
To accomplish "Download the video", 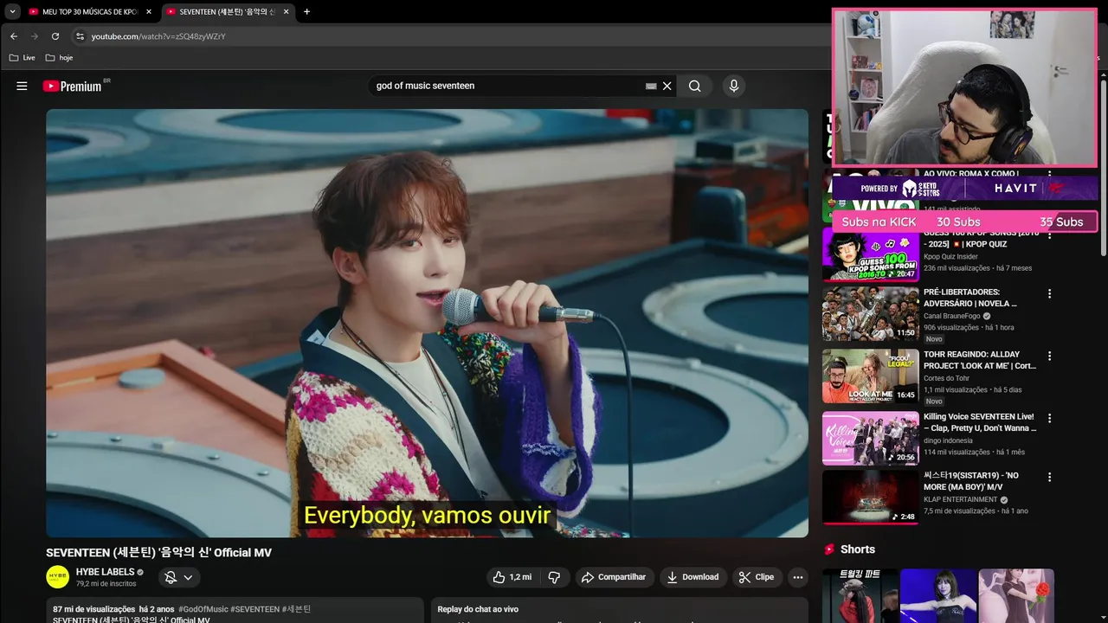I will click(x=693, y=577).
